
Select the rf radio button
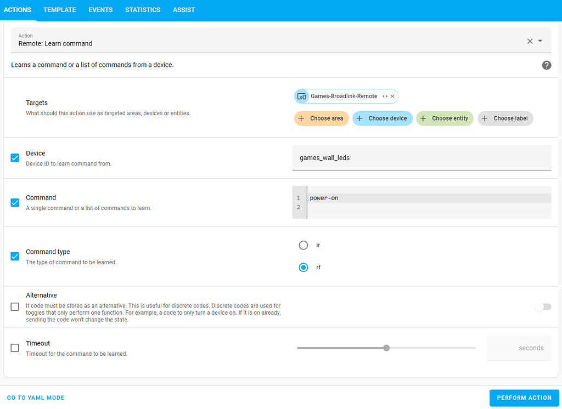coord(303,268)
